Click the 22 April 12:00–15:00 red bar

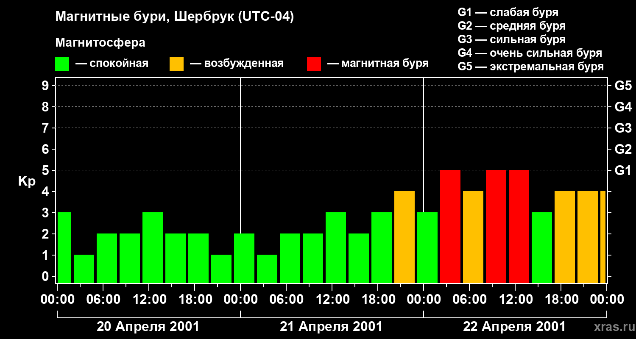point(519,226)
